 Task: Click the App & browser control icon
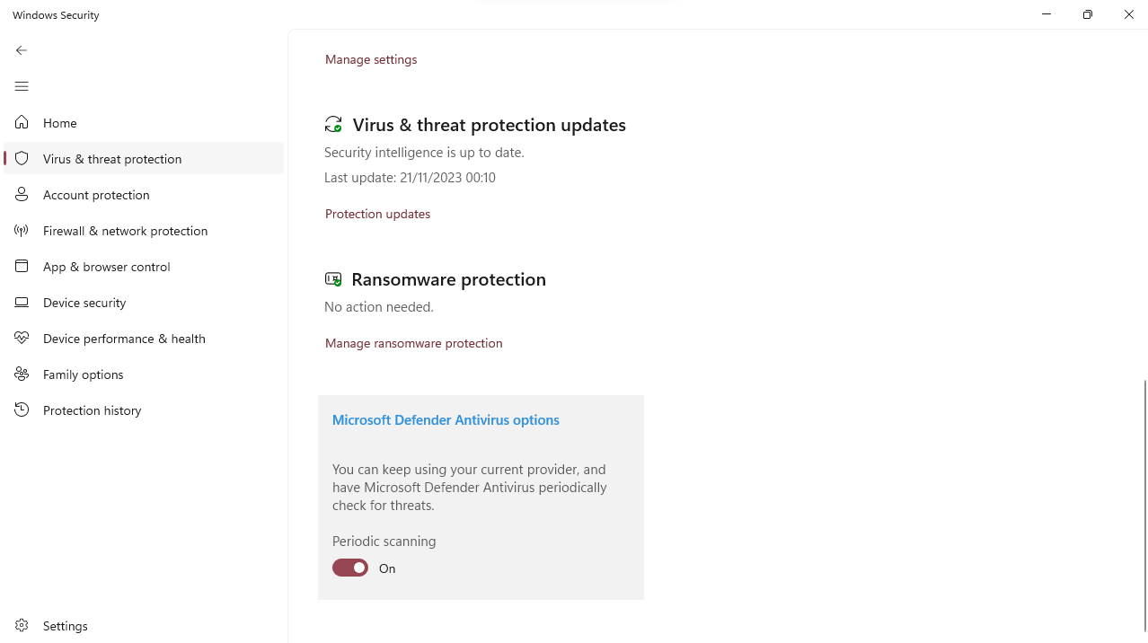(x=22, y=267)
